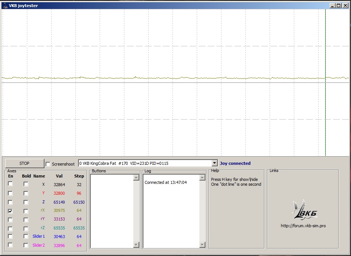The image size is (351, 256).
Task: Open the joystick device dropdown arrow
Action: [214, 163]
